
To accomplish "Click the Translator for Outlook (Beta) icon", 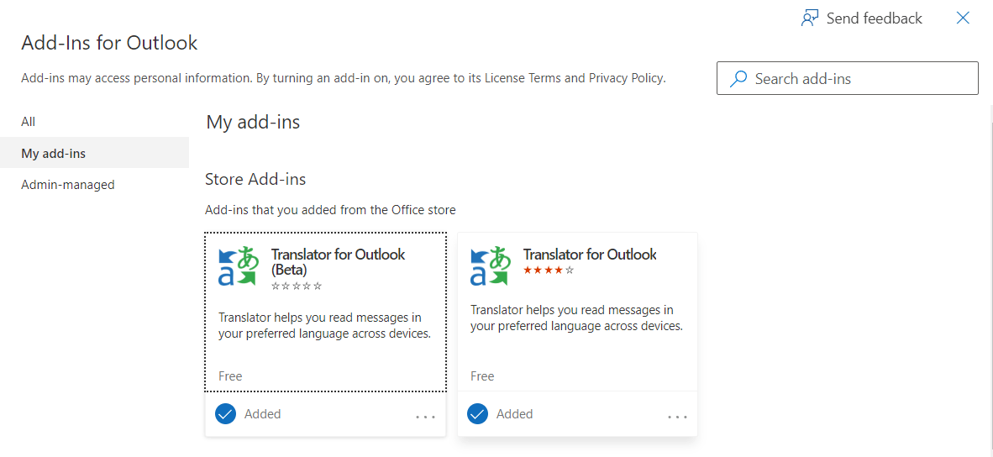I will pos(238,265).
